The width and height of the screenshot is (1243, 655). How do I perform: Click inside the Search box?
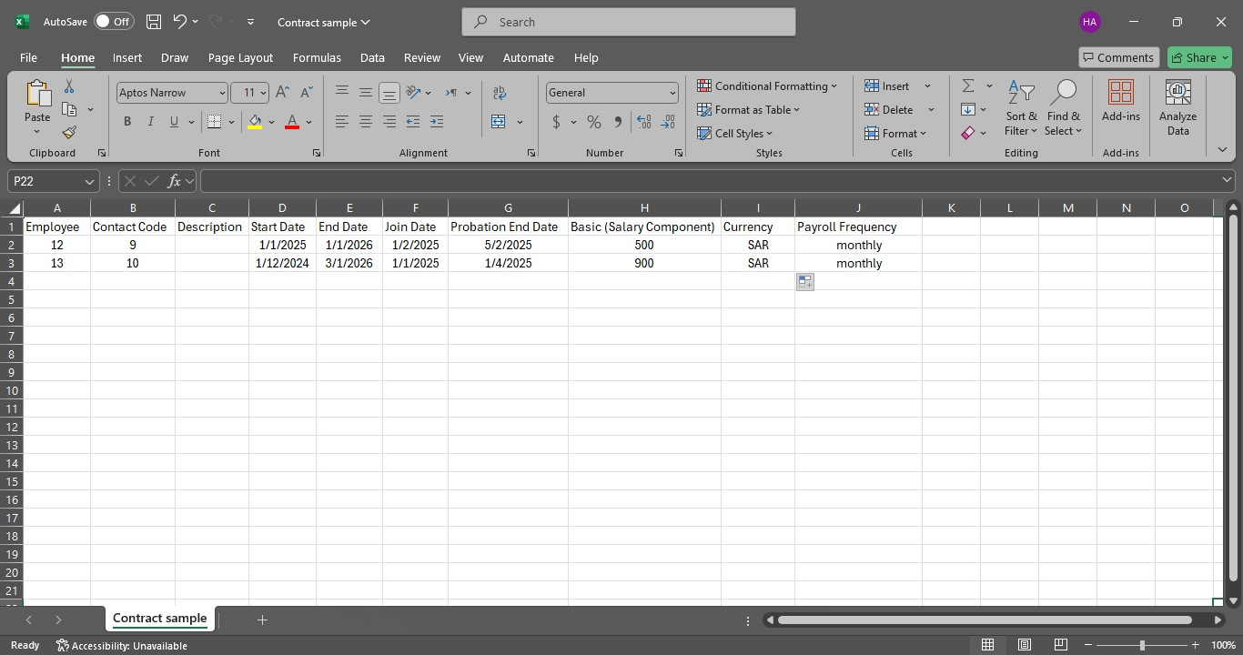628,22
